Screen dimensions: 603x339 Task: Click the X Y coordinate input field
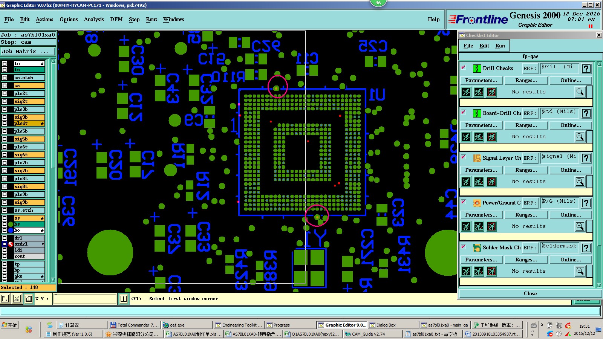(x=85, y=299)
